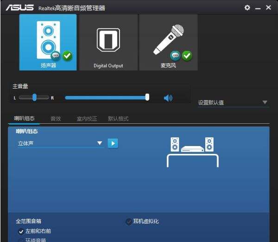Screen dimensions: 278x242
Task: Switch to the 音效 tab
Action: [56, 119]
